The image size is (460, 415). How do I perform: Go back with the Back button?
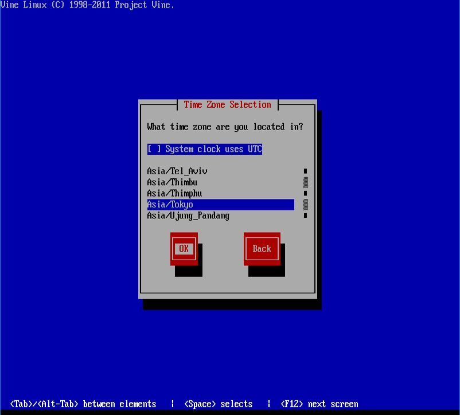click(262, 249)
